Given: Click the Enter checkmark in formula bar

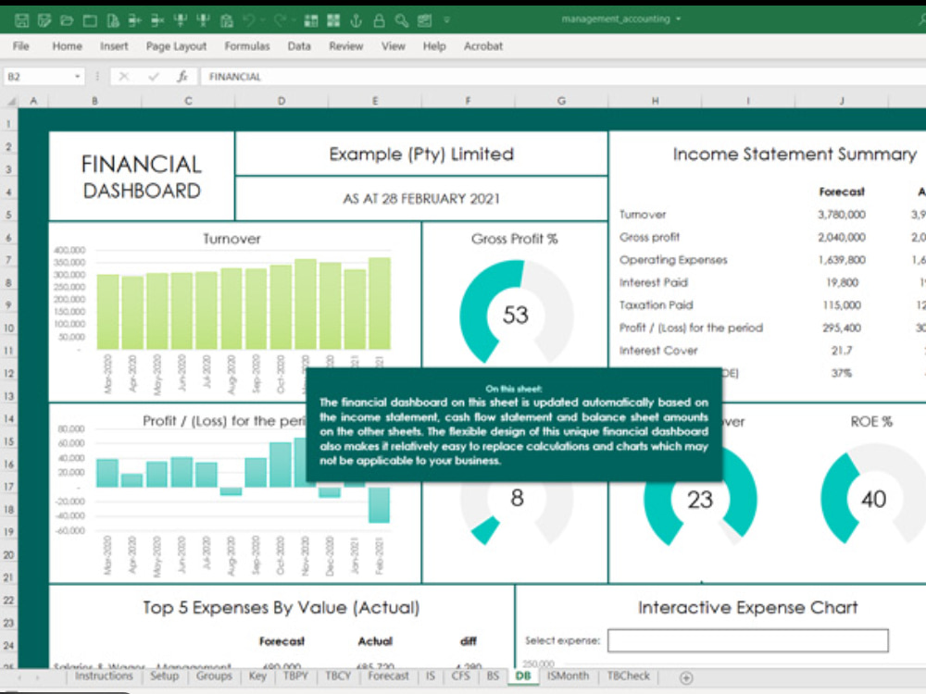Looking at the screenshot, I should point(154,77).
